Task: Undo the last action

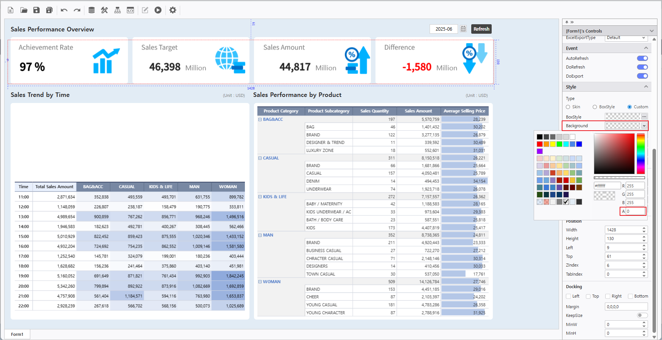Action: 64,10
